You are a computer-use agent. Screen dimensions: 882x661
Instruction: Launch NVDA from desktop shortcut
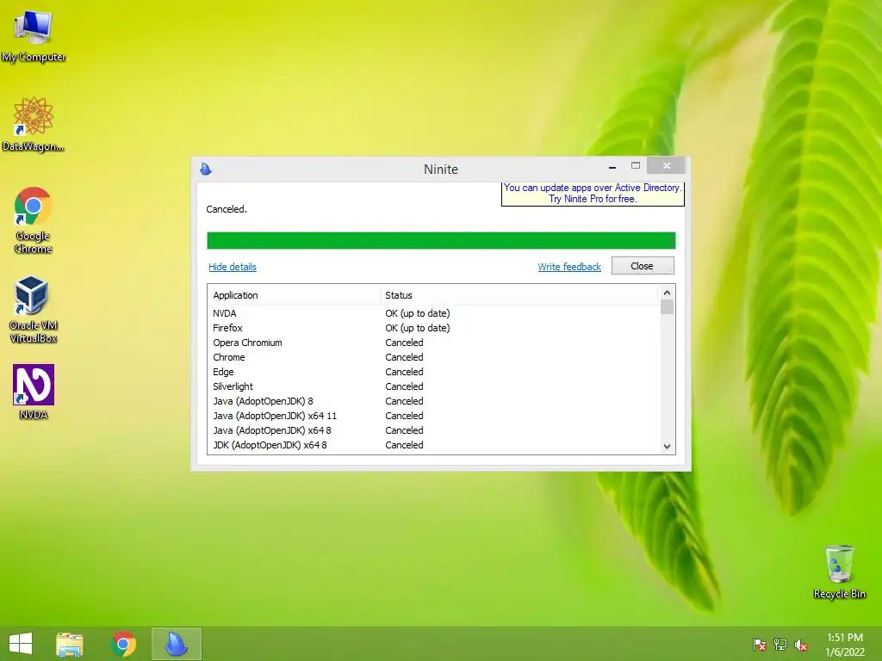tap(34, 392)
